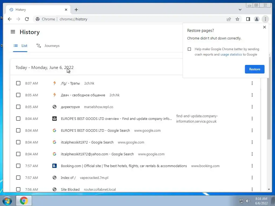Click the Restore button
This screenshot has height=206, width=275.
coord(255,69)
